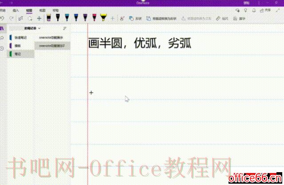Viewport: 284px width, 185px height.
Task: Open recent notes clock icon in sidebar
Action: 2,48
